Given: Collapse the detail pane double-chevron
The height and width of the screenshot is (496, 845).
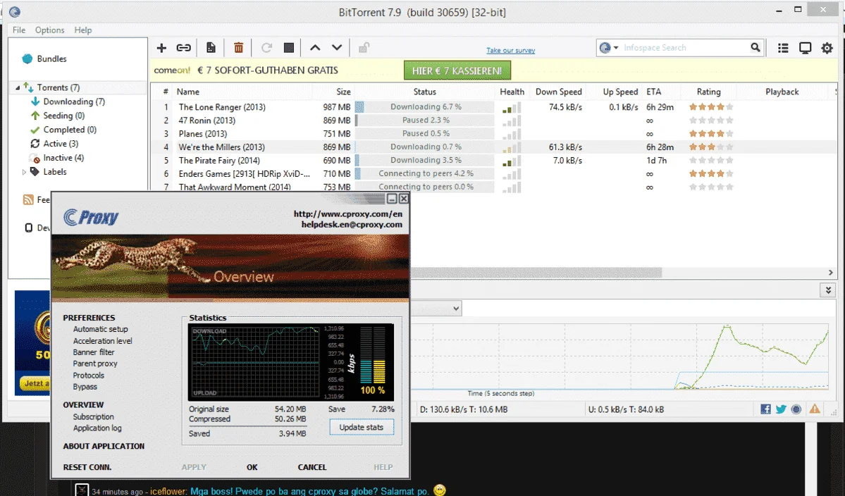Looking at the screenshot, I should [828, 290].
